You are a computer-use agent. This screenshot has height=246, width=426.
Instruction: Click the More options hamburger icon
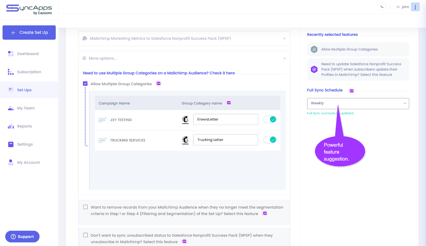click(x=84, y=58)
